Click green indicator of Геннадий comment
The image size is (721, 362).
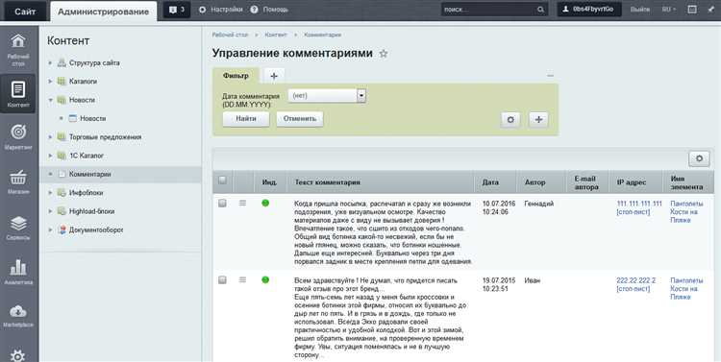coord(265,203)
